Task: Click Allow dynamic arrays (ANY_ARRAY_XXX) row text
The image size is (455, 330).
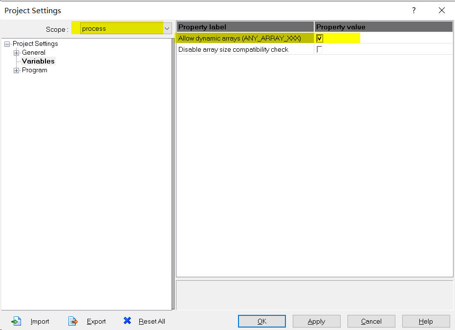Action: (239, 38)
